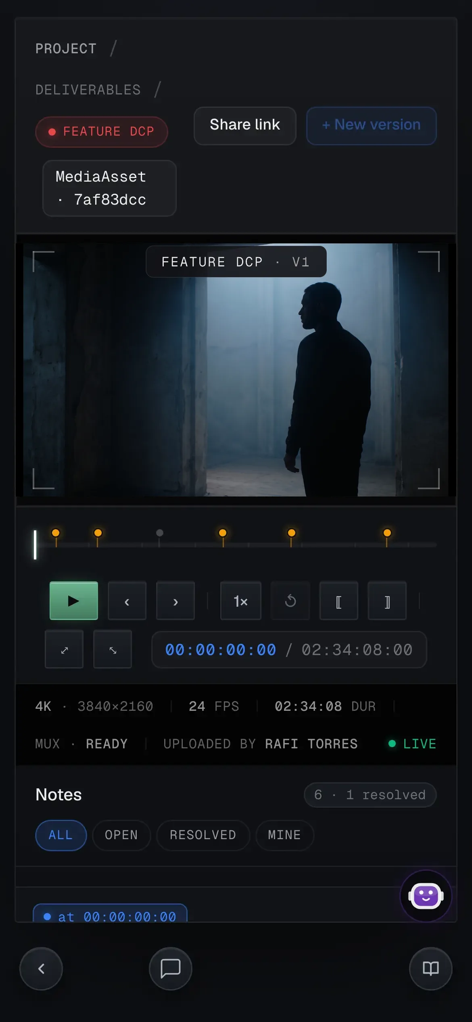The image size is (472, 1022).
Task: Select the MediaAsset 7af83dcc chip
Action: point(109,188)
